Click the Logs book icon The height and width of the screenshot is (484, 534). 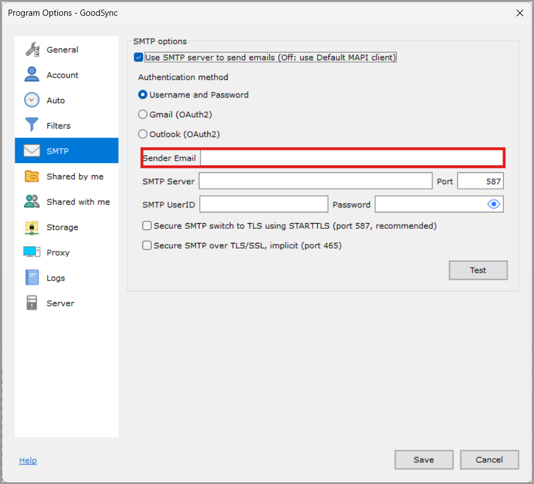(32, 277)
